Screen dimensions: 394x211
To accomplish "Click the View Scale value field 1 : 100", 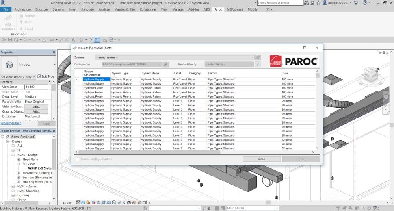I will tap(36, 87).
